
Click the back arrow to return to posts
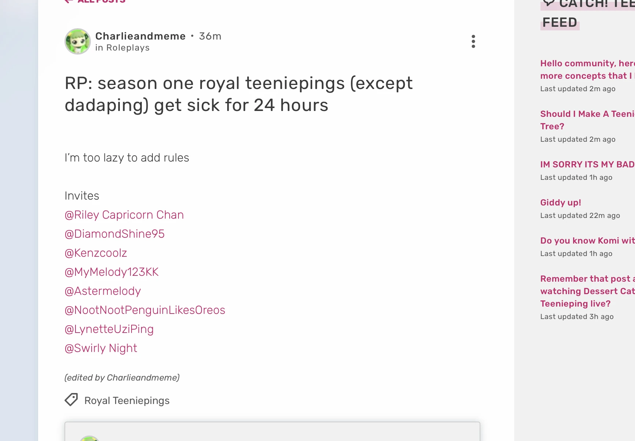(x=69, y=1)
